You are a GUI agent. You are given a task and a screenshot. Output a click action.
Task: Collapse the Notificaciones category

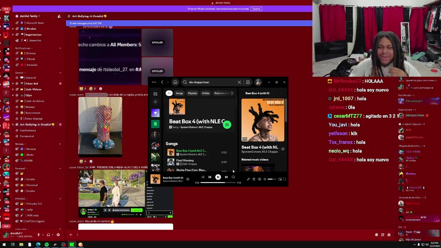[23, 48]
